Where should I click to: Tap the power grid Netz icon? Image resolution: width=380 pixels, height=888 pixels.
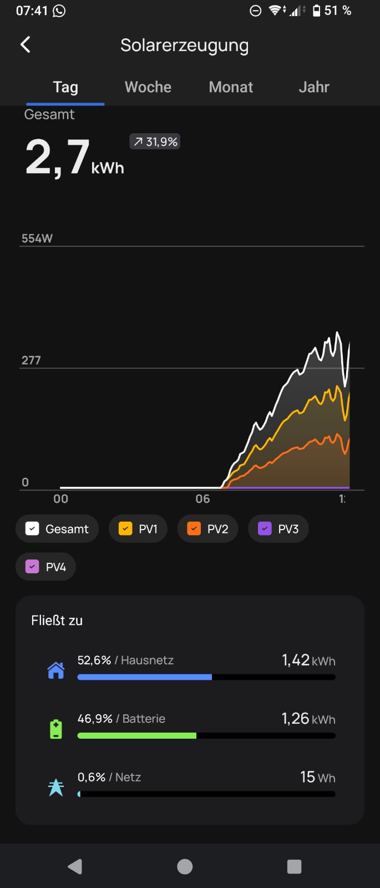click(56, 787)
